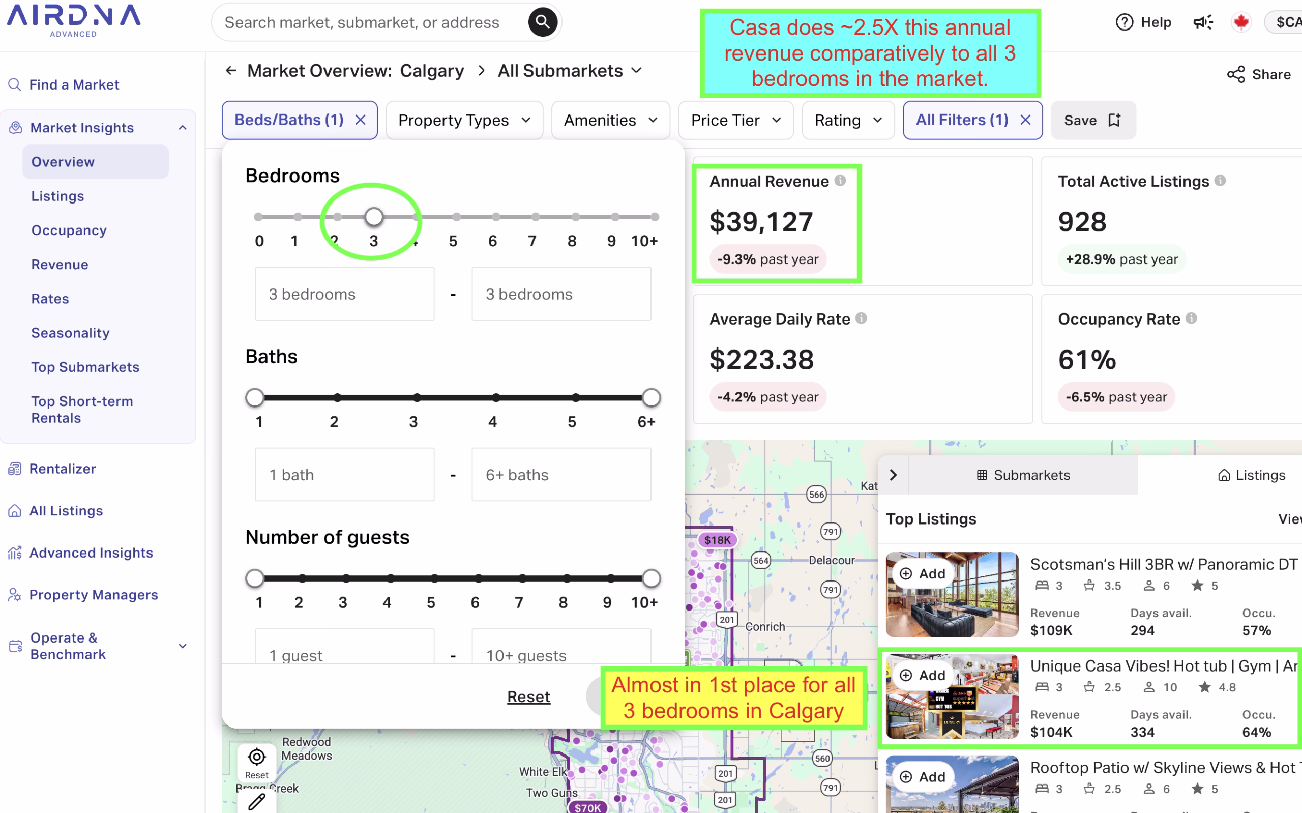Open the Rating dropdown
This screenshot has height=813, width=1302.
pos(848,120)
